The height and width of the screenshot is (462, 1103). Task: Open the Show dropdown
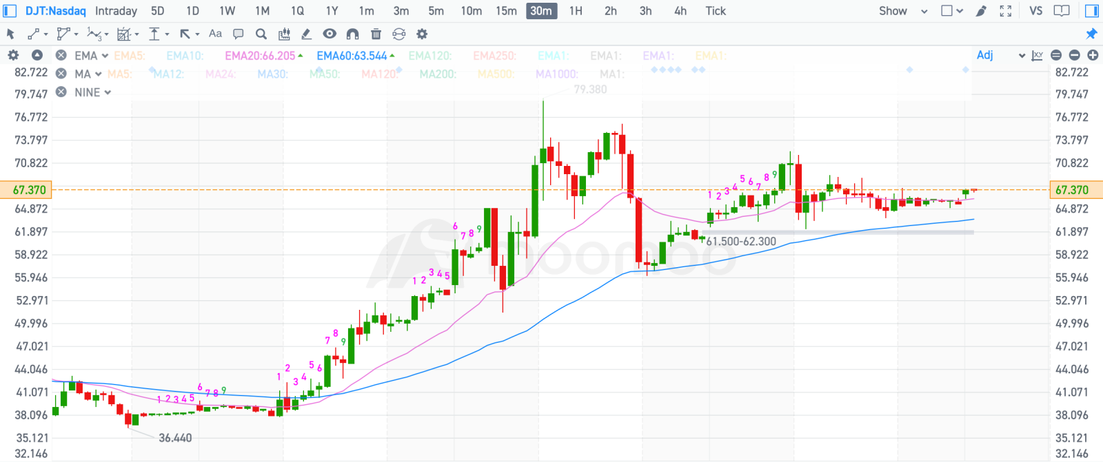[x=903, y=11]
